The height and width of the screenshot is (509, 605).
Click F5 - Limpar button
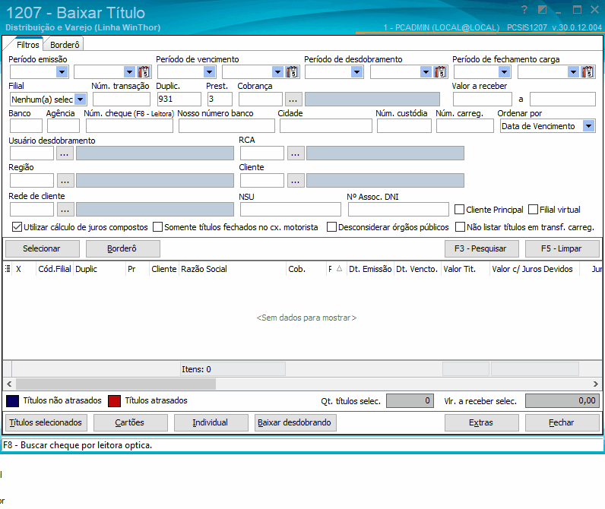562,248
